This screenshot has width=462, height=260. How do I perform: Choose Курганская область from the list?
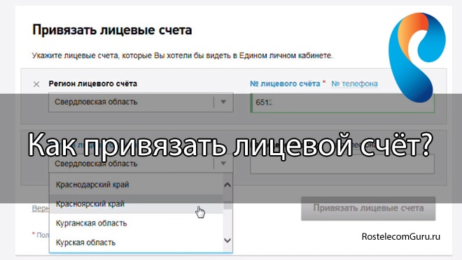(x=136, y=223)
